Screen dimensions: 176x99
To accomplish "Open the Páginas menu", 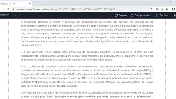I will (121, 15).
